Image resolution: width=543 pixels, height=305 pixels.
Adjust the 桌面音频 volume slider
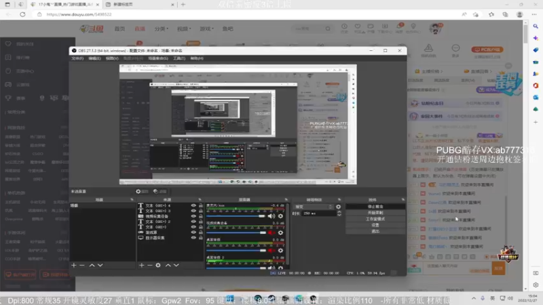pos(236,250)
